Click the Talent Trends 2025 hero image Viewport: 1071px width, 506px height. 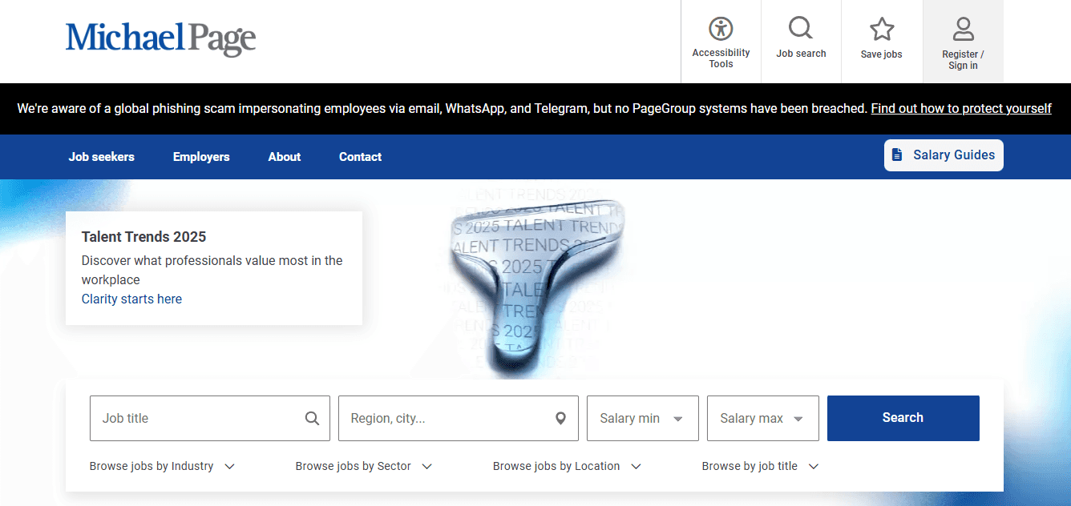click(535, 280)
